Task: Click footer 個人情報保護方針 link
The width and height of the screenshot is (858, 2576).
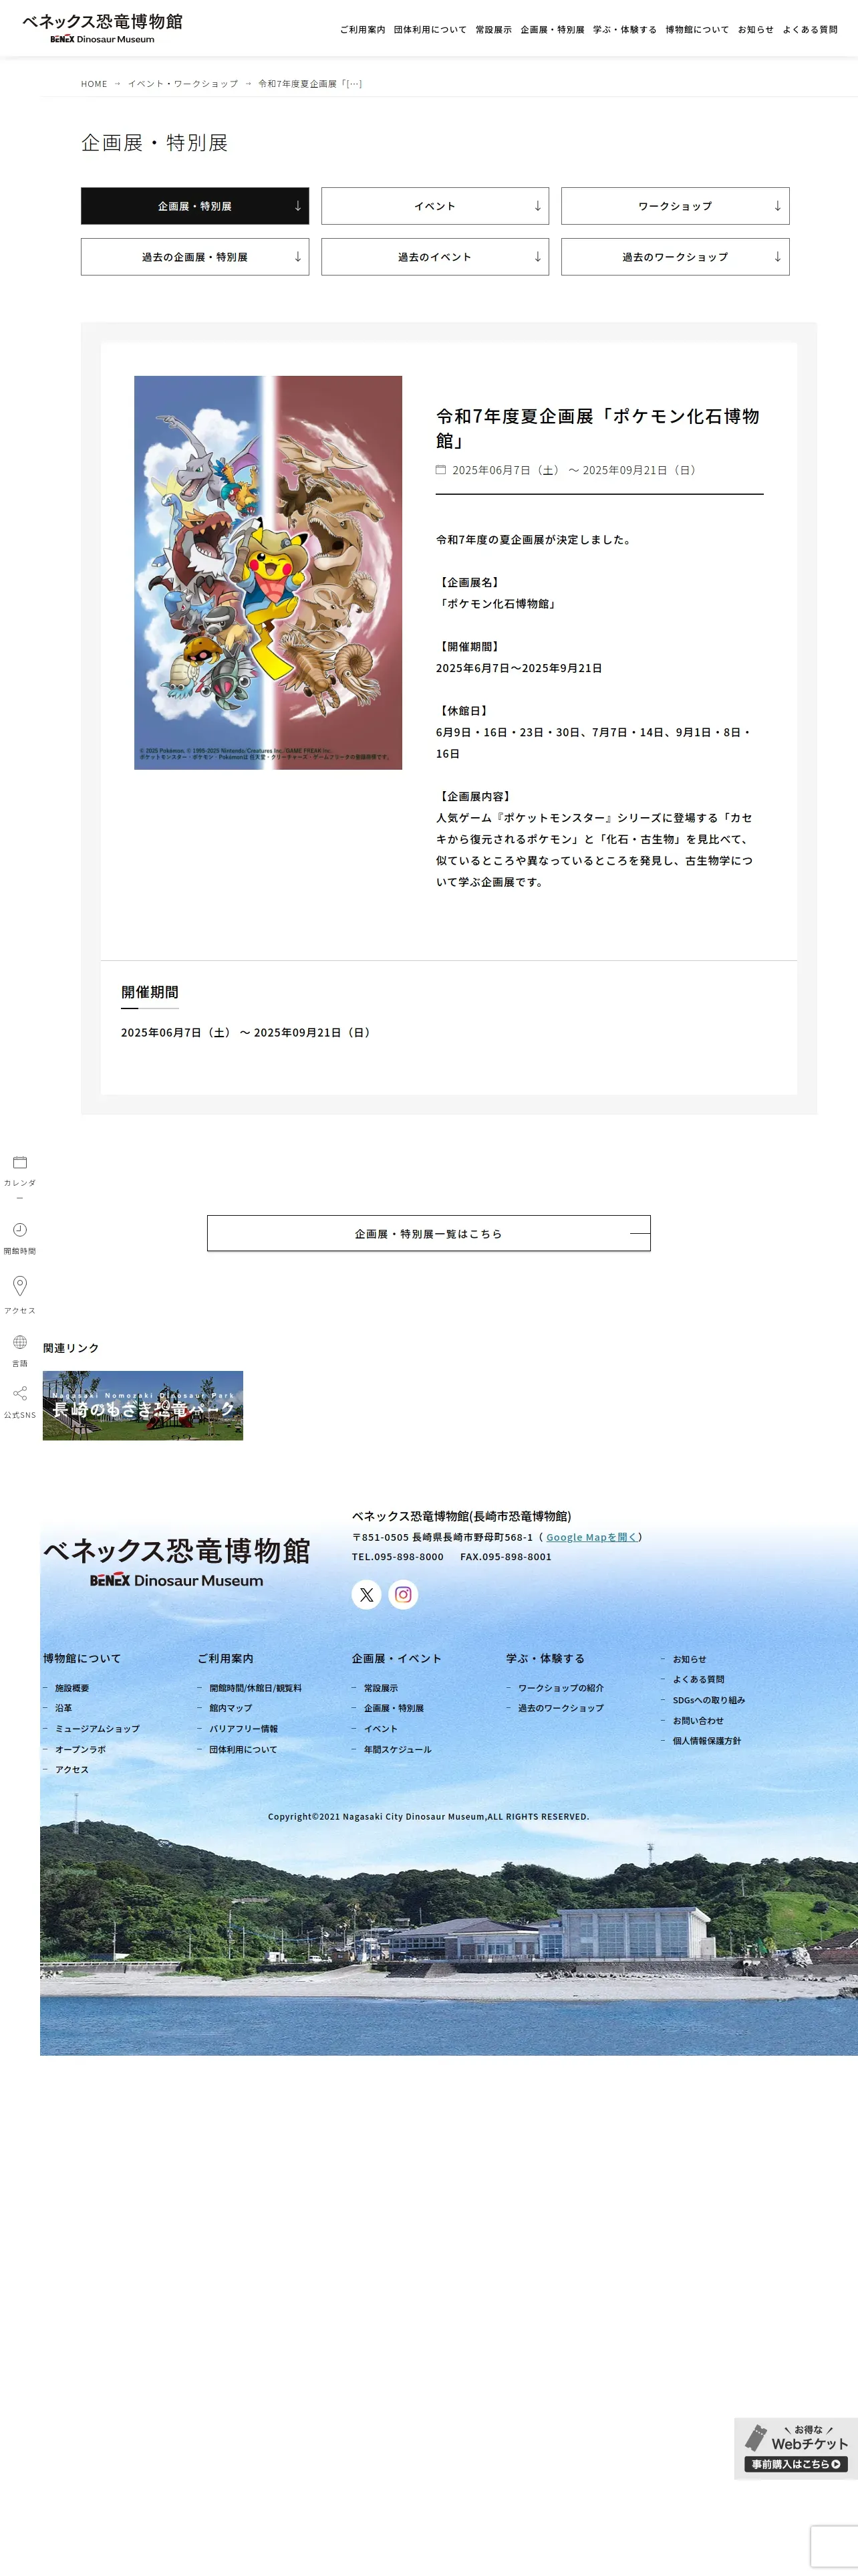Action: (706, 1741)
